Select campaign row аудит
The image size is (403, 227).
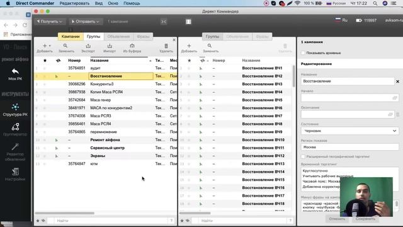pyautogui.click(x=105, y=68)
